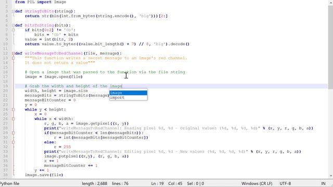This screenshot has height=187, width=333.
Task: Click 'Col : 45' in the status bar
Action: 175,183
